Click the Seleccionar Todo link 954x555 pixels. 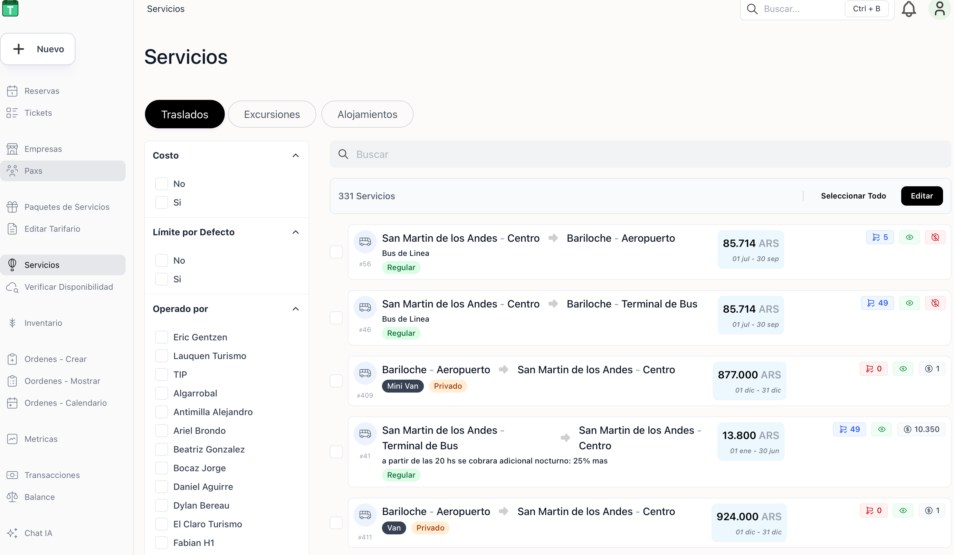click(853, 196)
